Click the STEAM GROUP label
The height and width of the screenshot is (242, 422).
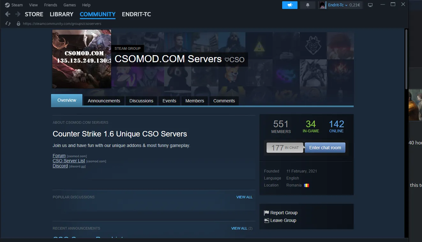tap(128, 48)
